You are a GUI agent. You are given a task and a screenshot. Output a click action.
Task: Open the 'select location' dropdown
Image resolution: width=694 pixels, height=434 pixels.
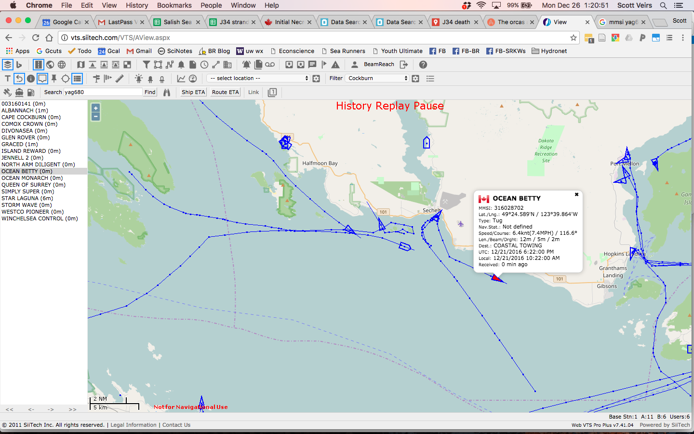(258, 78)
